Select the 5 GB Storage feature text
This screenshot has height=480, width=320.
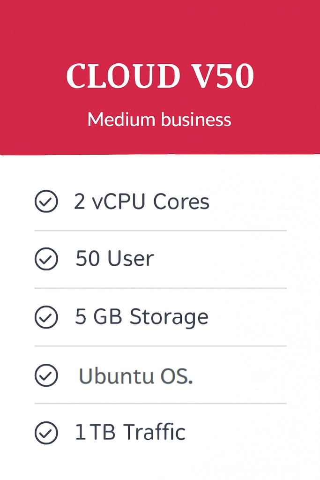[x=141, y=317]
